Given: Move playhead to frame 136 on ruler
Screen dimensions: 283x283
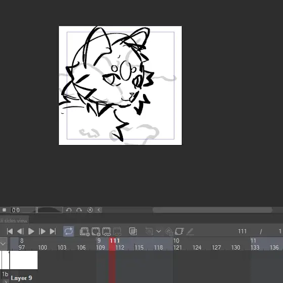Looking at the screenshot, I should [274, 247].
